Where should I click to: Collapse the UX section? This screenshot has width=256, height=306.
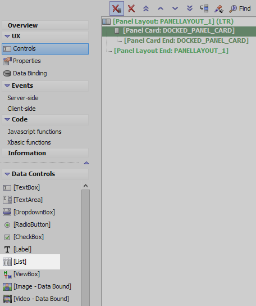tap(7, 36)
